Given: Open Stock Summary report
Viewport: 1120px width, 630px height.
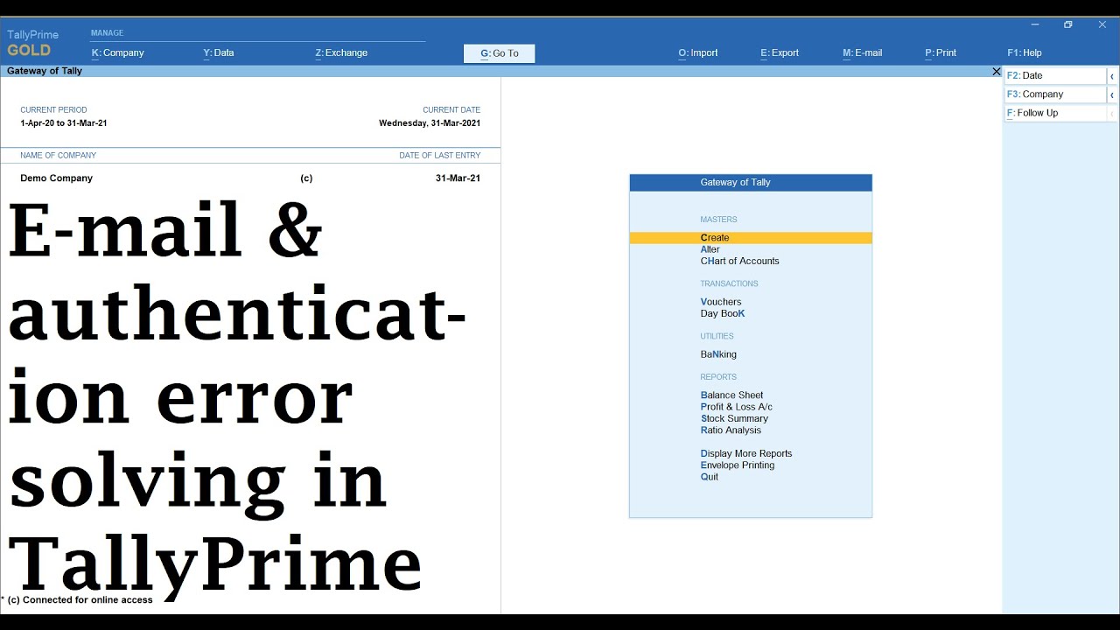Looking at the screenshot, I should point(734,418).
